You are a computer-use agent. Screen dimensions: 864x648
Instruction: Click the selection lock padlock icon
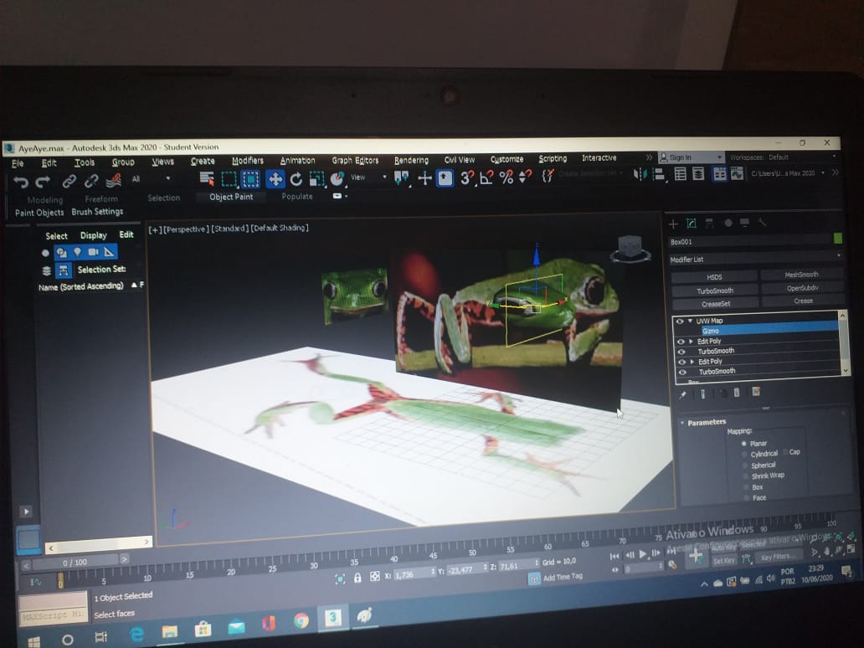(357, 577)
